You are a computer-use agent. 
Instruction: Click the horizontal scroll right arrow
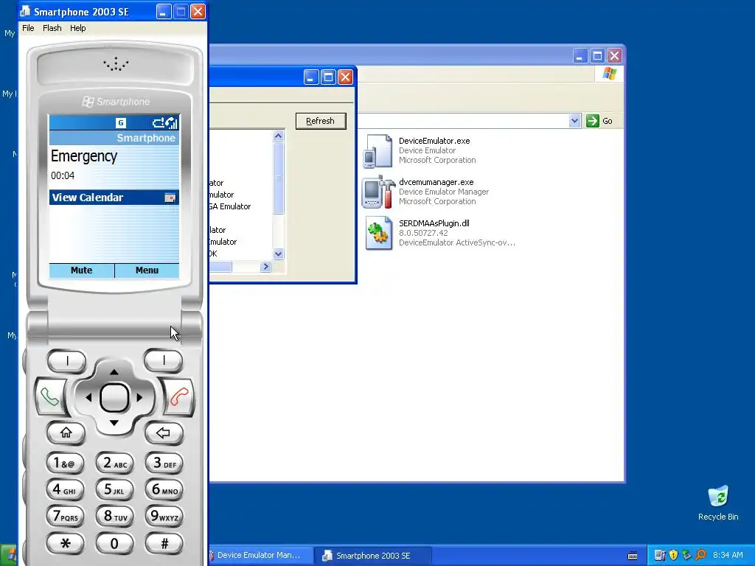(x=265, y=266)
